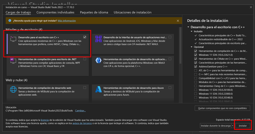Uncheck Características principales de las herramientas option

pos(195,63)
